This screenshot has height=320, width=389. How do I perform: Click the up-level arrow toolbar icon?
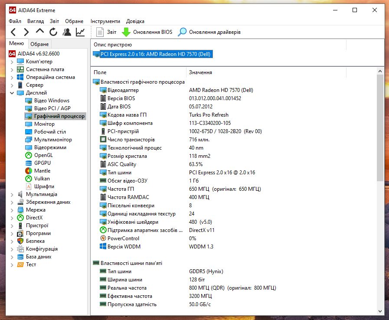click(x=40, y=32)
